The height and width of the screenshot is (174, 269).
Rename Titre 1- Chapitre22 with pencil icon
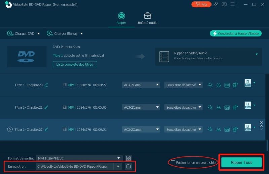pos(46,129)
